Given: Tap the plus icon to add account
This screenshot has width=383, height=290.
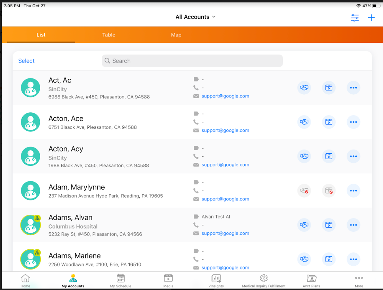Looking at the screenshot, I should 371,18.
